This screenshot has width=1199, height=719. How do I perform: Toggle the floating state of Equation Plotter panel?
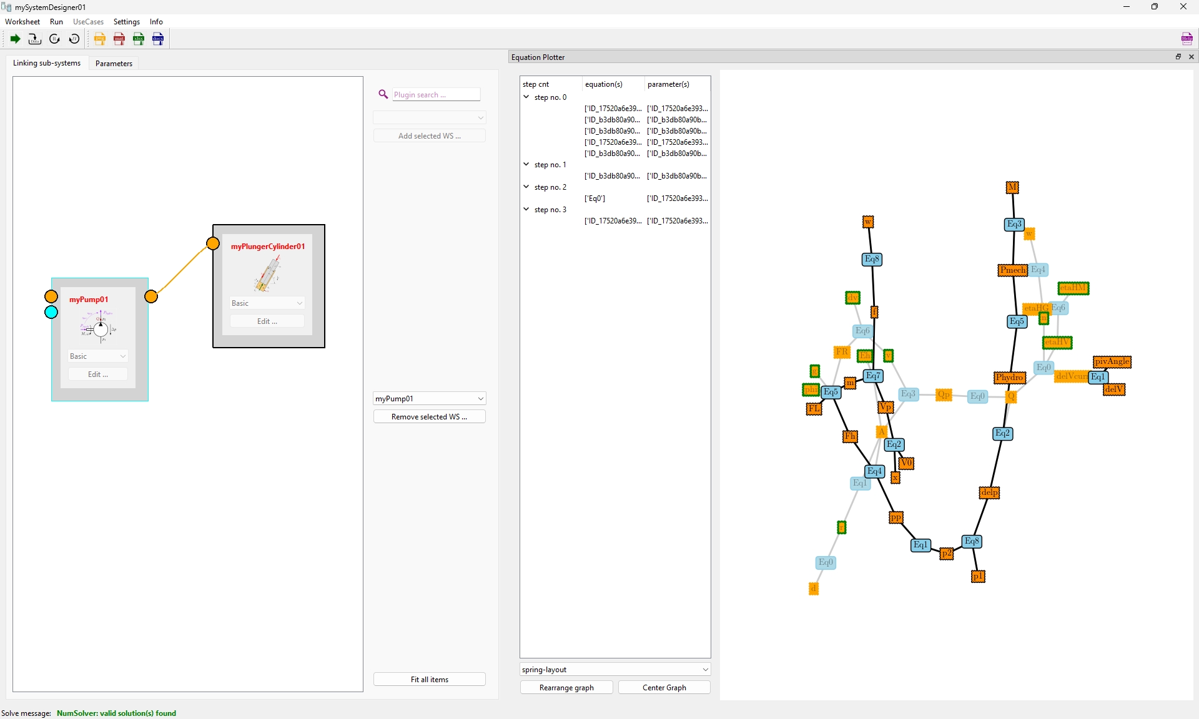(x=1178, y=57)
